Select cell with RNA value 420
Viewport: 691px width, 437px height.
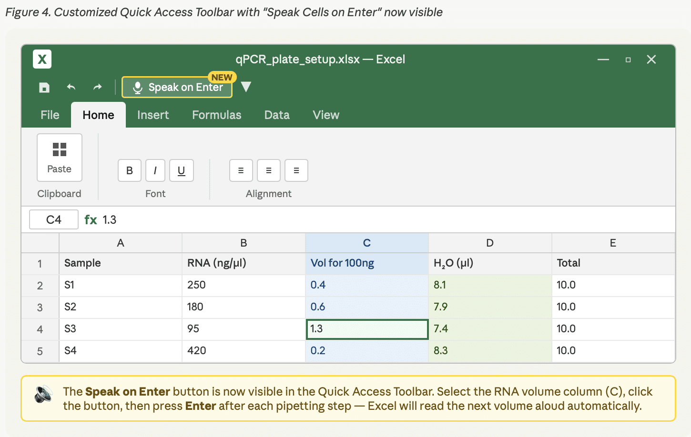[x=244, y=351]
